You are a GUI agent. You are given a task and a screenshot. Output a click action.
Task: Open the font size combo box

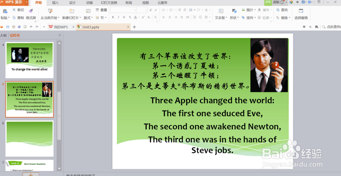pyautogui.click(x=142, y=10)
